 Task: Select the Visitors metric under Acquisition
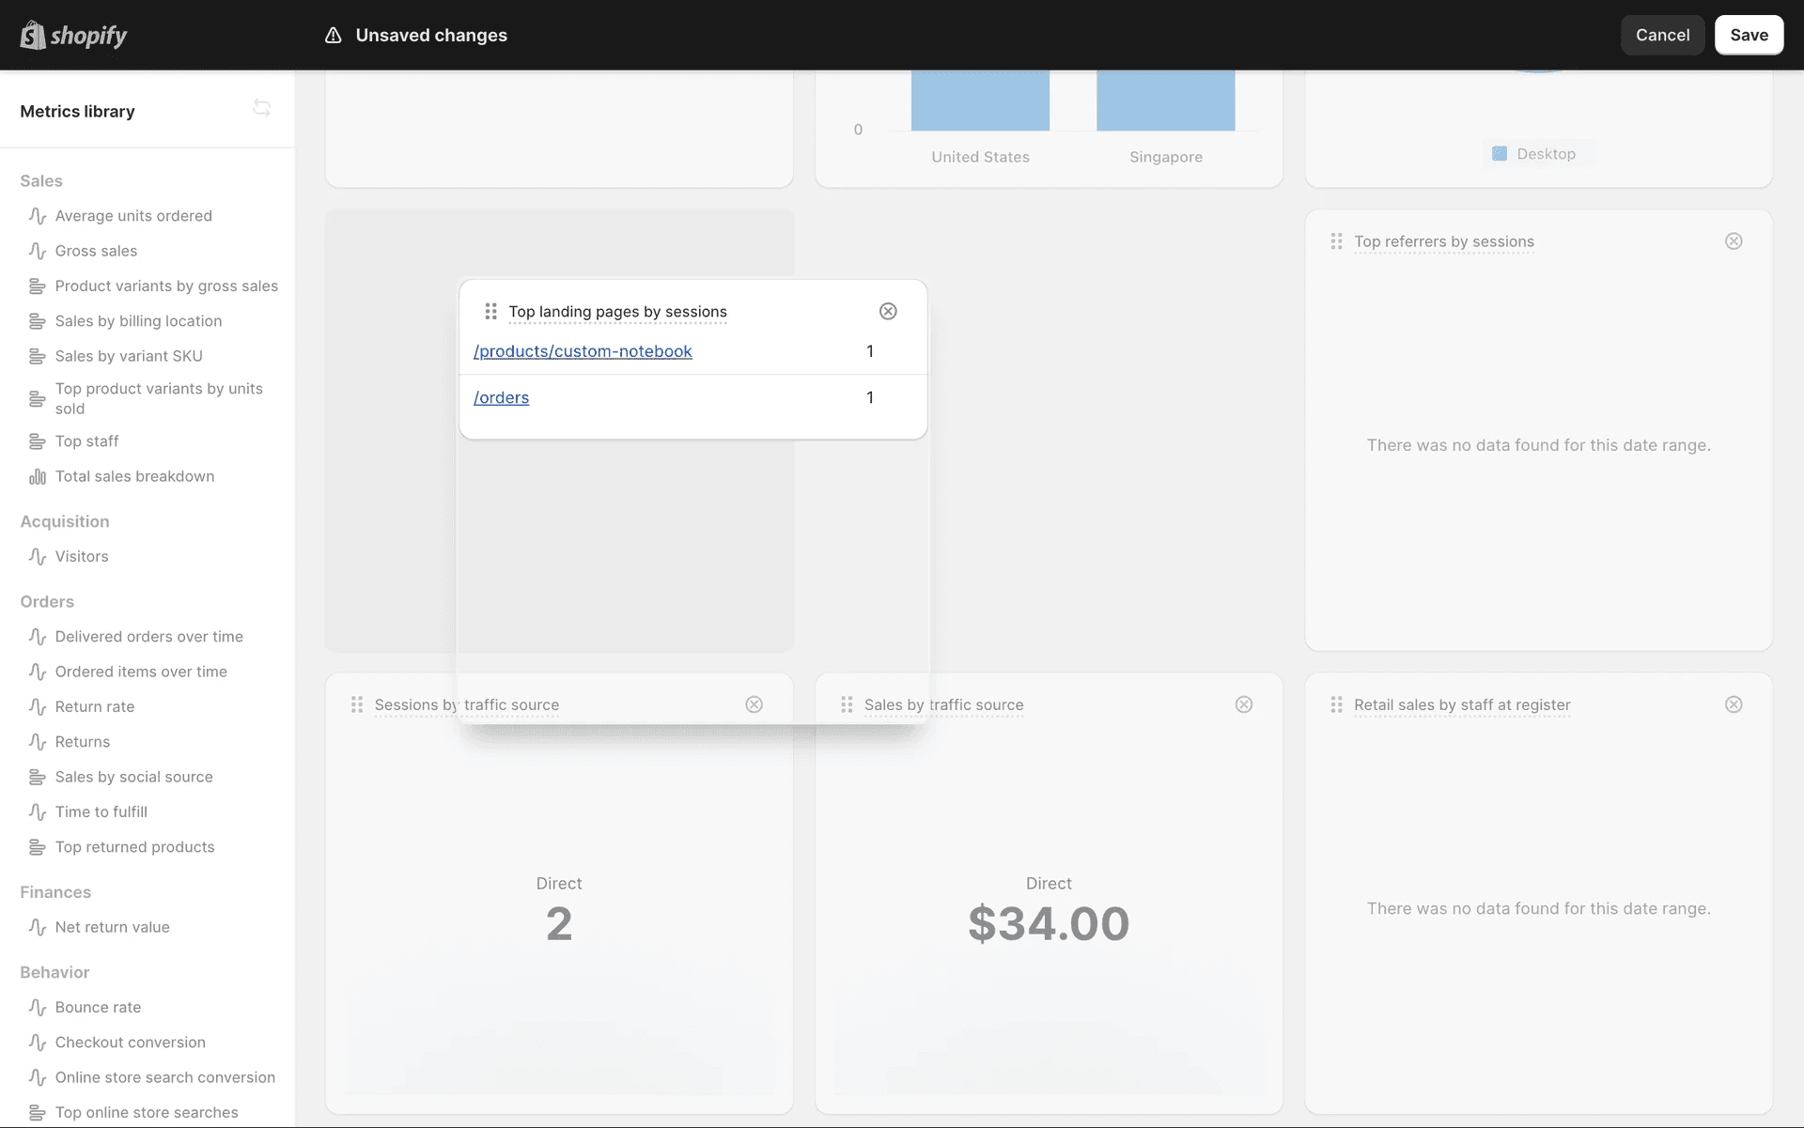(81, 556)
